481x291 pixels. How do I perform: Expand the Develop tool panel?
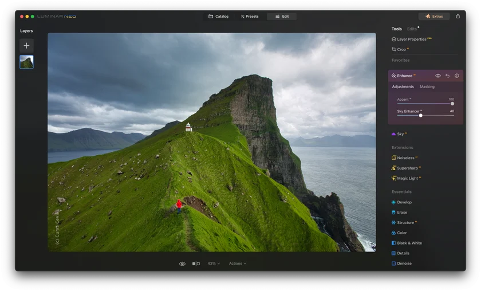coord(404,202)
